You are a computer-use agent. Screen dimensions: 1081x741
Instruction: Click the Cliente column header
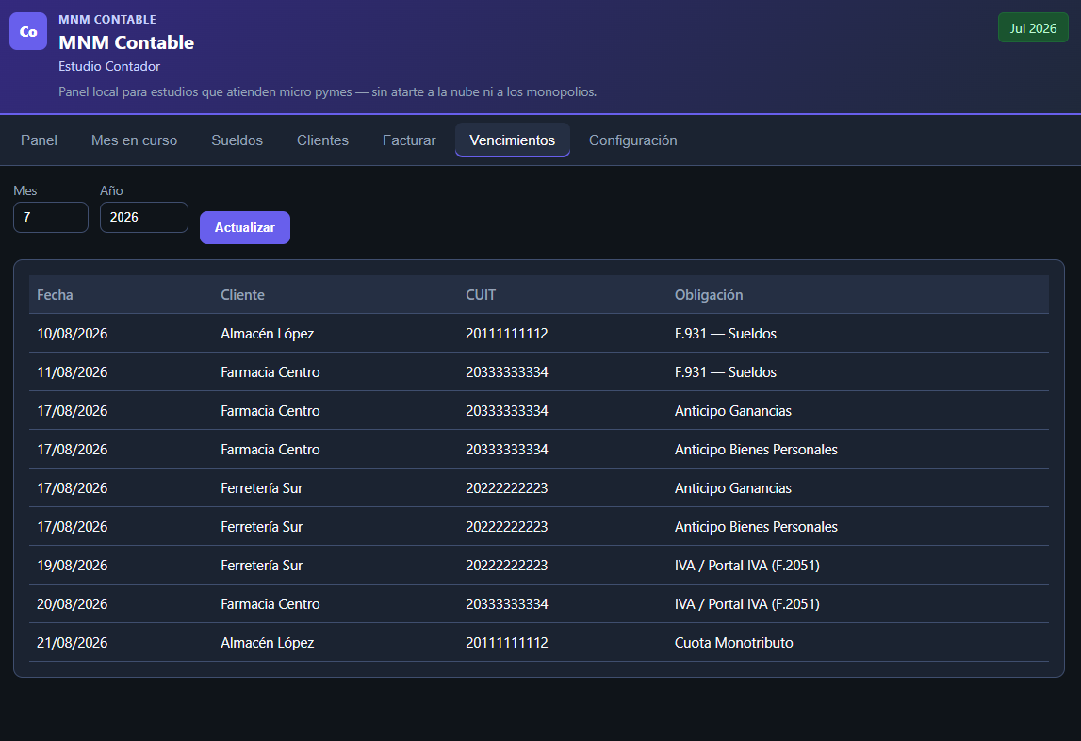[242, 294]
